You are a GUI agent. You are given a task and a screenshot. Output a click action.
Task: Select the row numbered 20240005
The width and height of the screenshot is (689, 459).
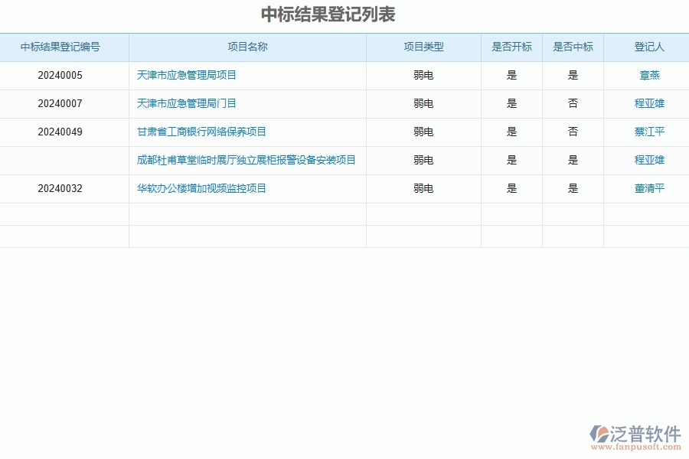[x=64, y=75]
